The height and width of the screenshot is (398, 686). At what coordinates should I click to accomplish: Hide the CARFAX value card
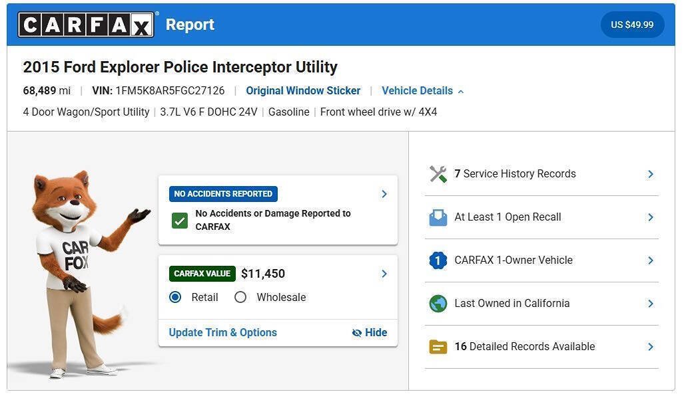370,332
